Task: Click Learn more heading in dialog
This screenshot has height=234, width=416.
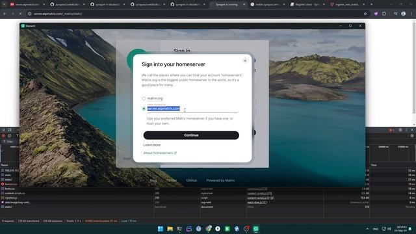Action: point(151,145)
